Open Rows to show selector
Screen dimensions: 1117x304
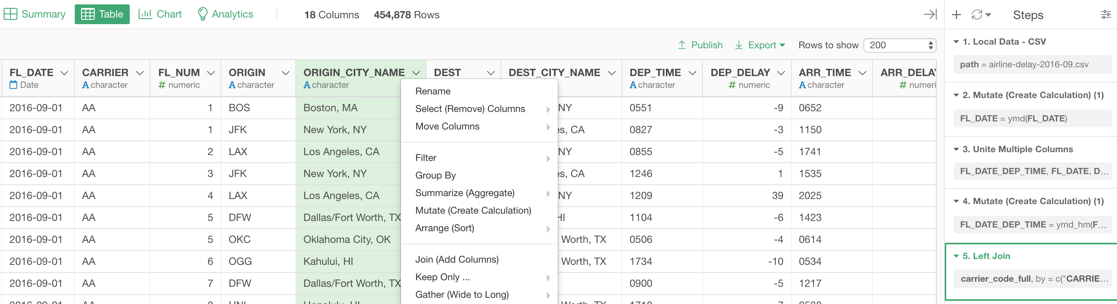tap(899, 45)
